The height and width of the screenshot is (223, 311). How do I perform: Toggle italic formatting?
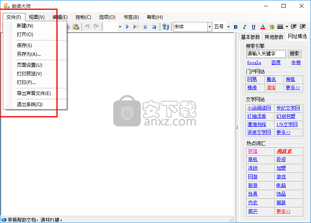pyautogui.click(x=244, y=27)
